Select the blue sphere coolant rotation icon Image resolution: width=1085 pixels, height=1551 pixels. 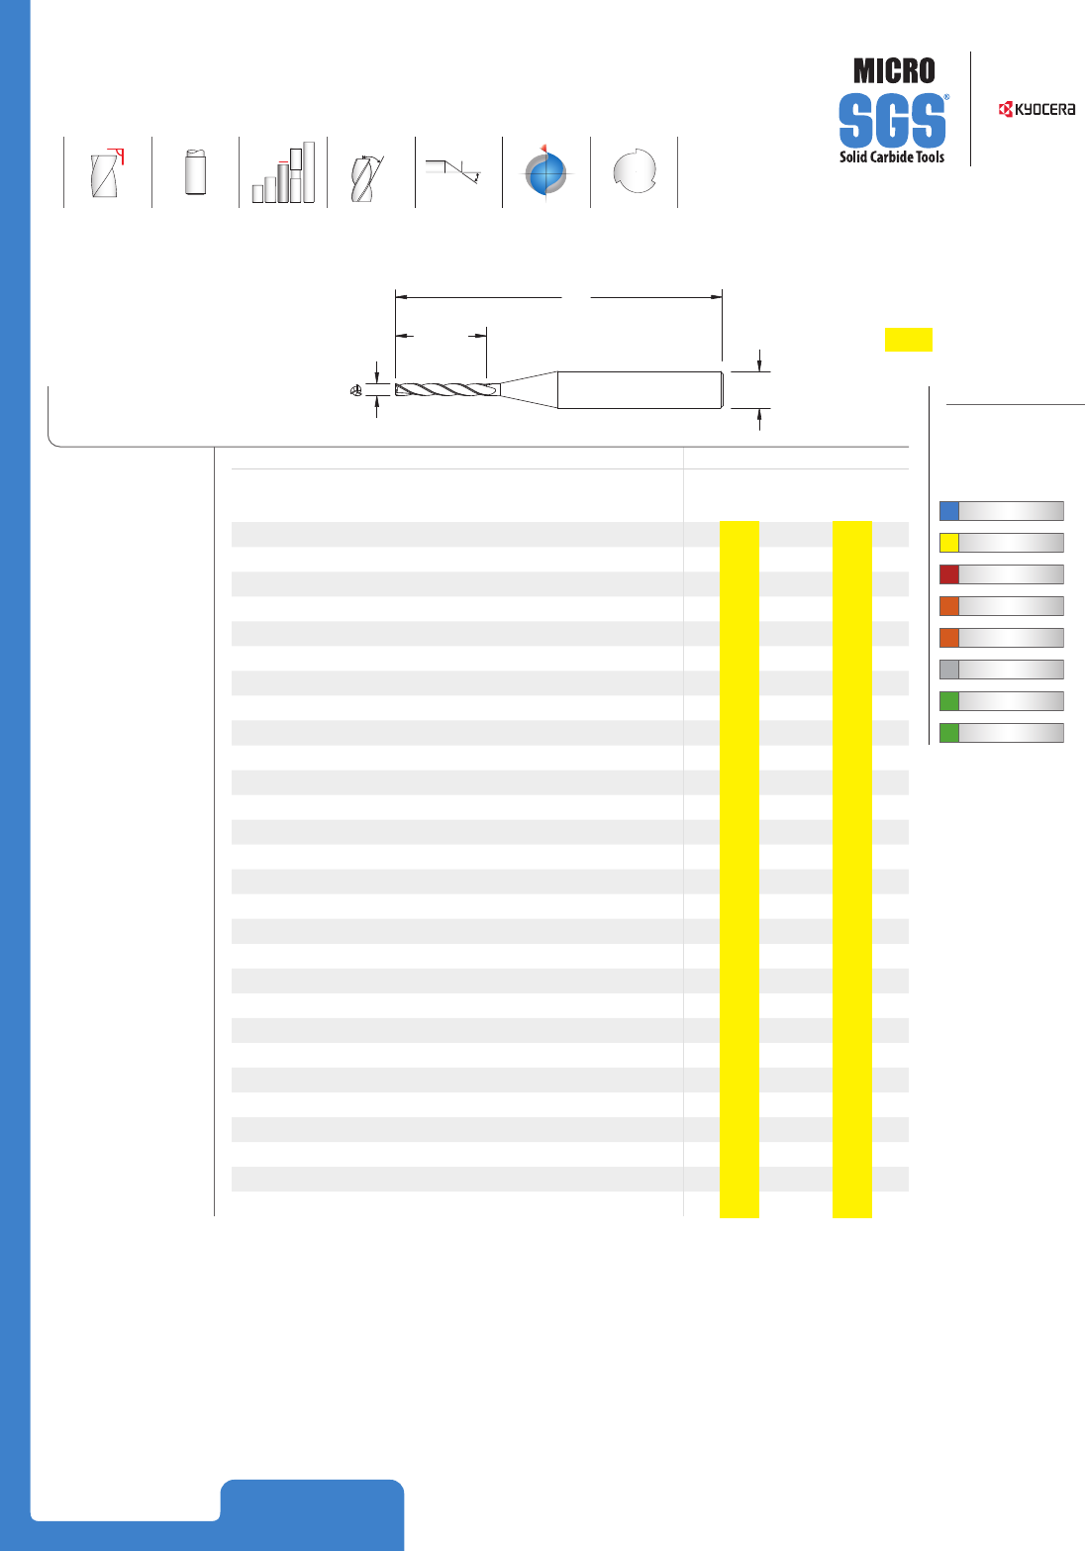546,171
